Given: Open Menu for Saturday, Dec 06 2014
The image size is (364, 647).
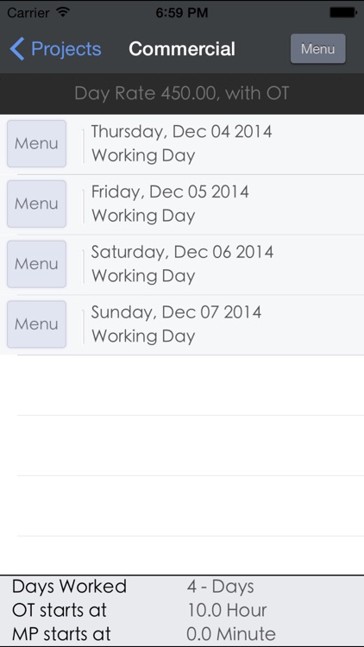Looking at the screenshot, I should coord(37,264).
